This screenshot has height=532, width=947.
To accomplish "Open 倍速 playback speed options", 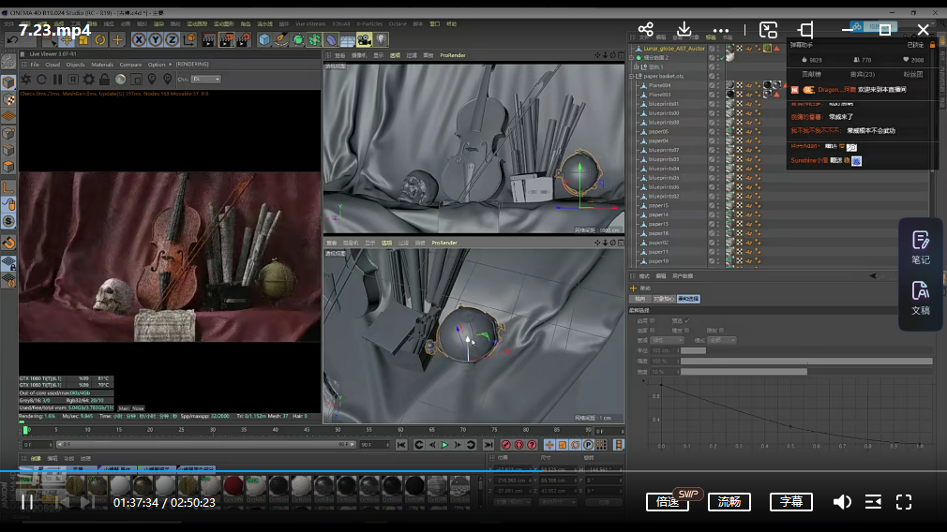I will click(x=668, y=502).
